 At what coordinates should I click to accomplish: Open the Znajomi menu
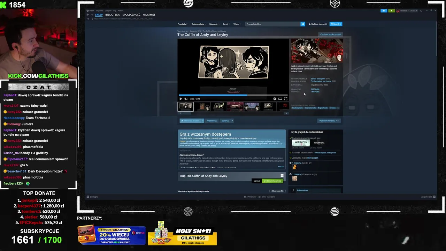pyautogui.click(x=108, y=10)
